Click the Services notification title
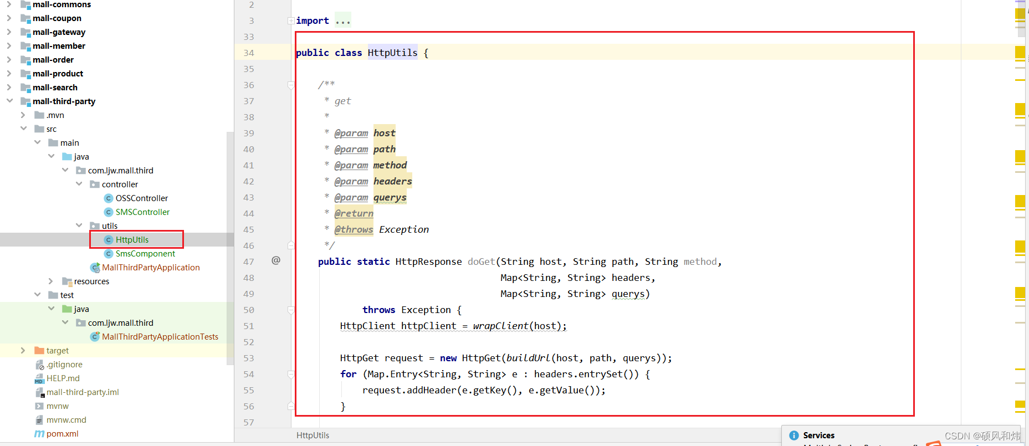The width and height of the screenshot is (1029, 446). click(x=818, y=435)
